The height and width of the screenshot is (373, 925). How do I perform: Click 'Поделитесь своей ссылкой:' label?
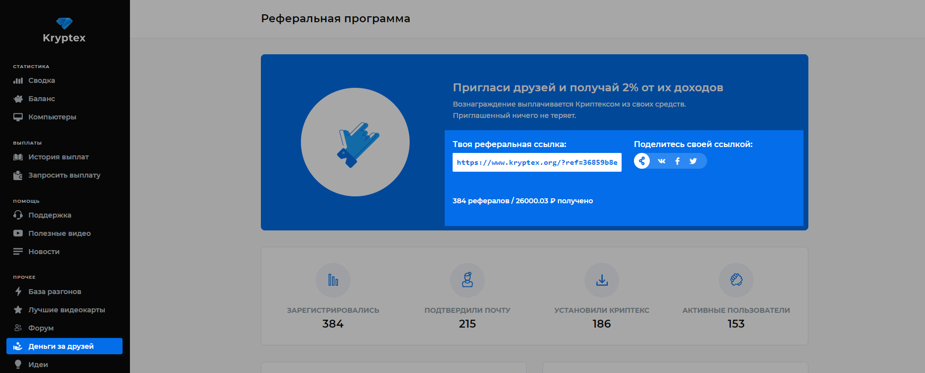(693, 145)
